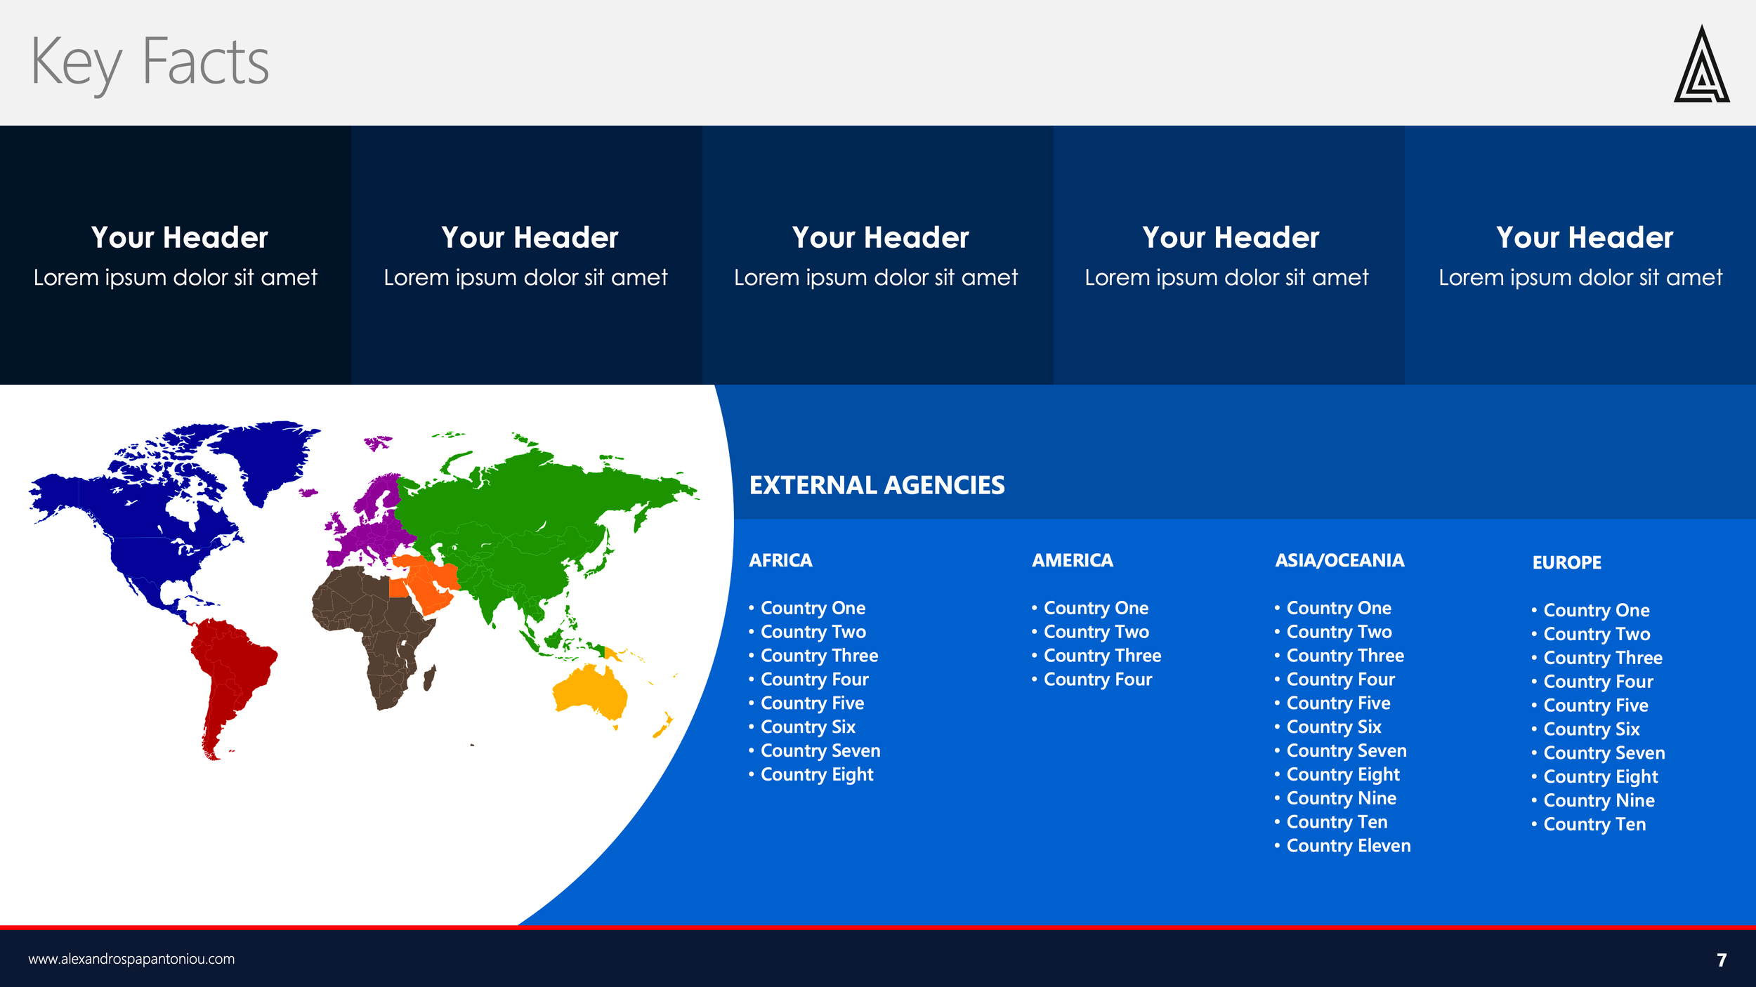Click 'Country Nine' under EUROPE
1756x987 pixels.
[1599, 800]
